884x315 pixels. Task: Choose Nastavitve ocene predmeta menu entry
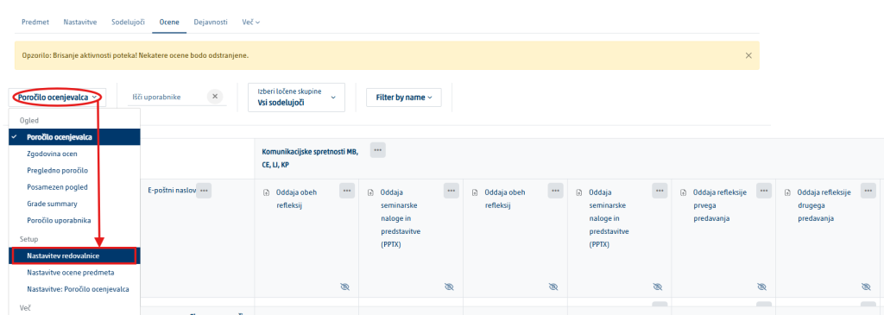tap(74, 273)
